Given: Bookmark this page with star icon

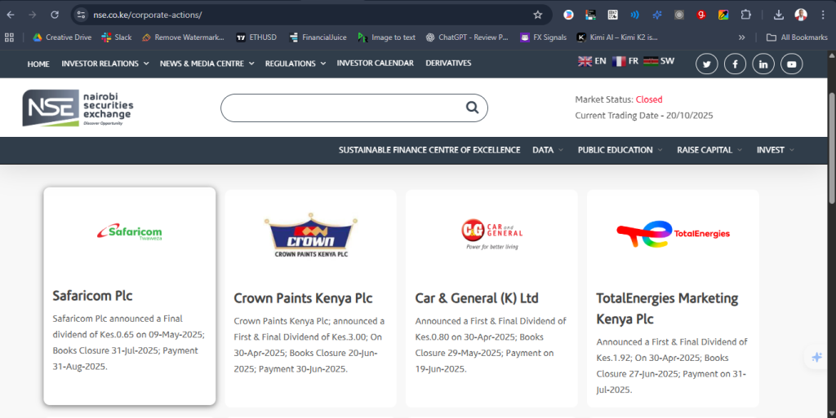Looking at the screenshot, I should (x=537, y=15).
